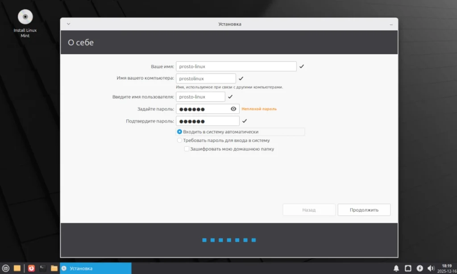Minimize the Установка installer window
The image size is (457, 274).
[391, 25]
